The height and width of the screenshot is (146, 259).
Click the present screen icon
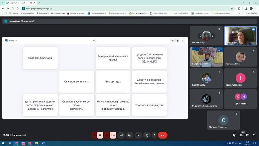click(x=139, y=135)
